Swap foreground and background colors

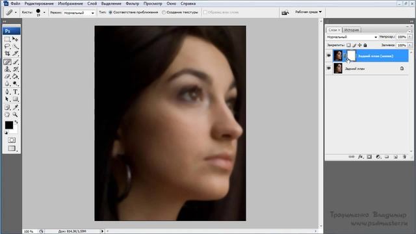(16, 122)
